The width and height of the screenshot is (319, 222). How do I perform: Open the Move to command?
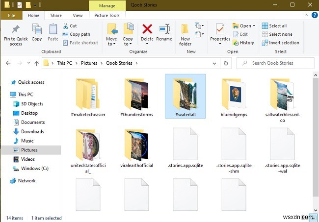tap(112, 34)
